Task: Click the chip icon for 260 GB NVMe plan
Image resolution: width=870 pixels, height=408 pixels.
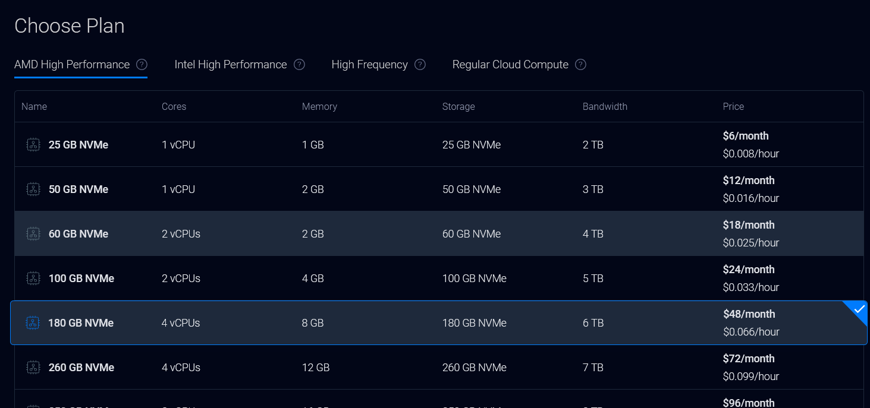Action: (x=33, y=368)
